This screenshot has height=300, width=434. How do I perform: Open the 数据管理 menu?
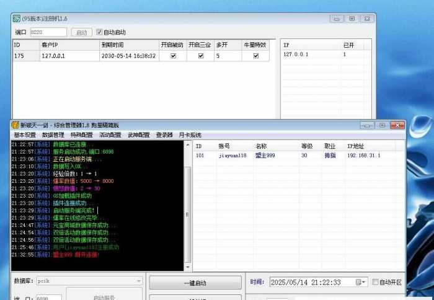click(53, 135)
